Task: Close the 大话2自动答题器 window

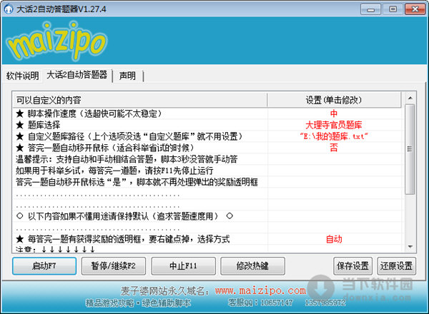Action: (x=415, y=9)
